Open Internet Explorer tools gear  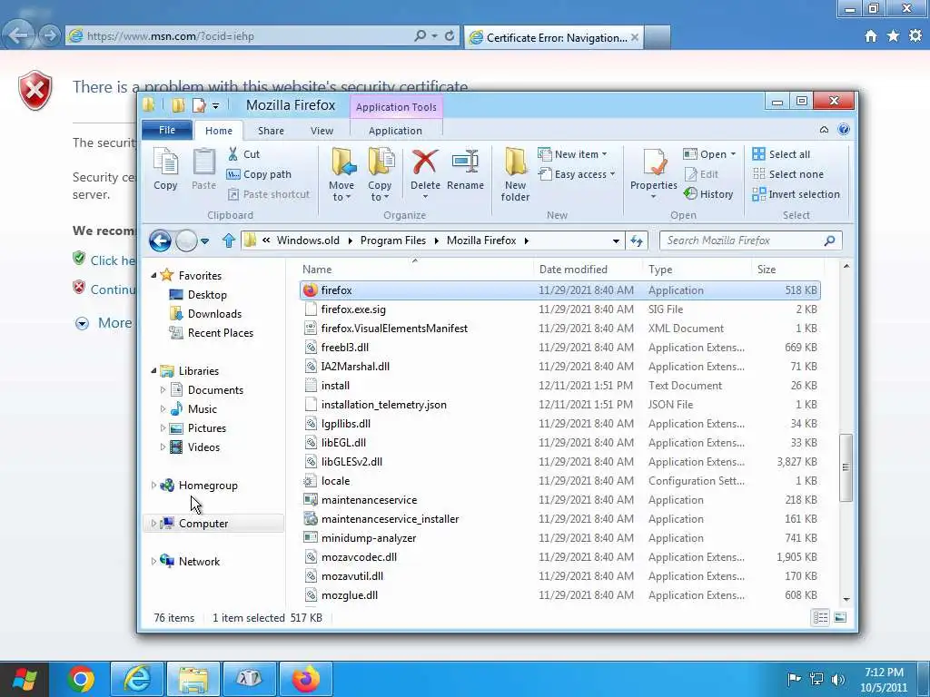click(x=915, y=36)
